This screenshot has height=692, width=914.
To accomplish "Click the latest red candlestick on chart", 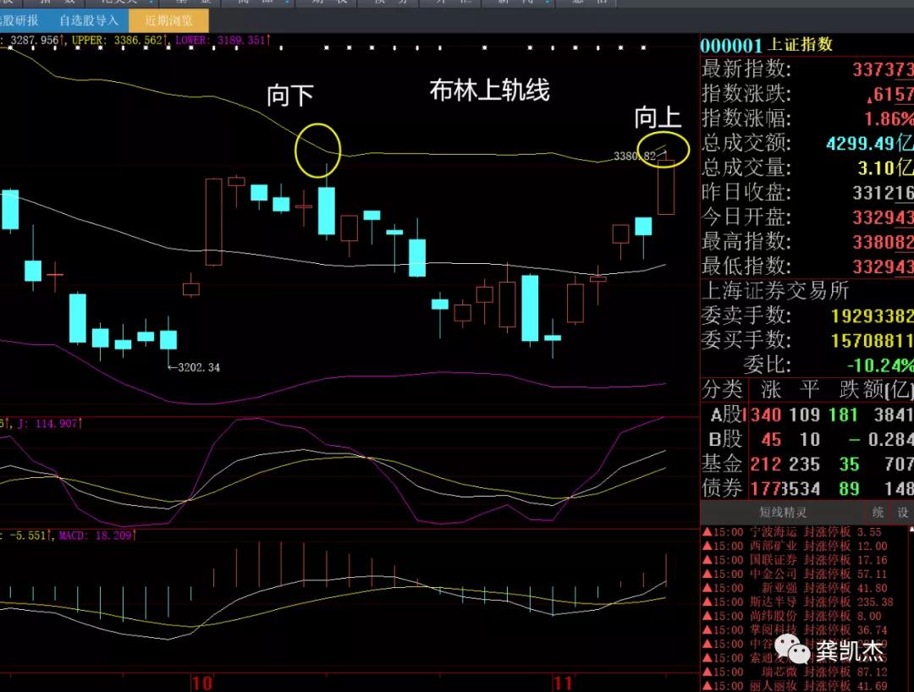I will point(666,184).
